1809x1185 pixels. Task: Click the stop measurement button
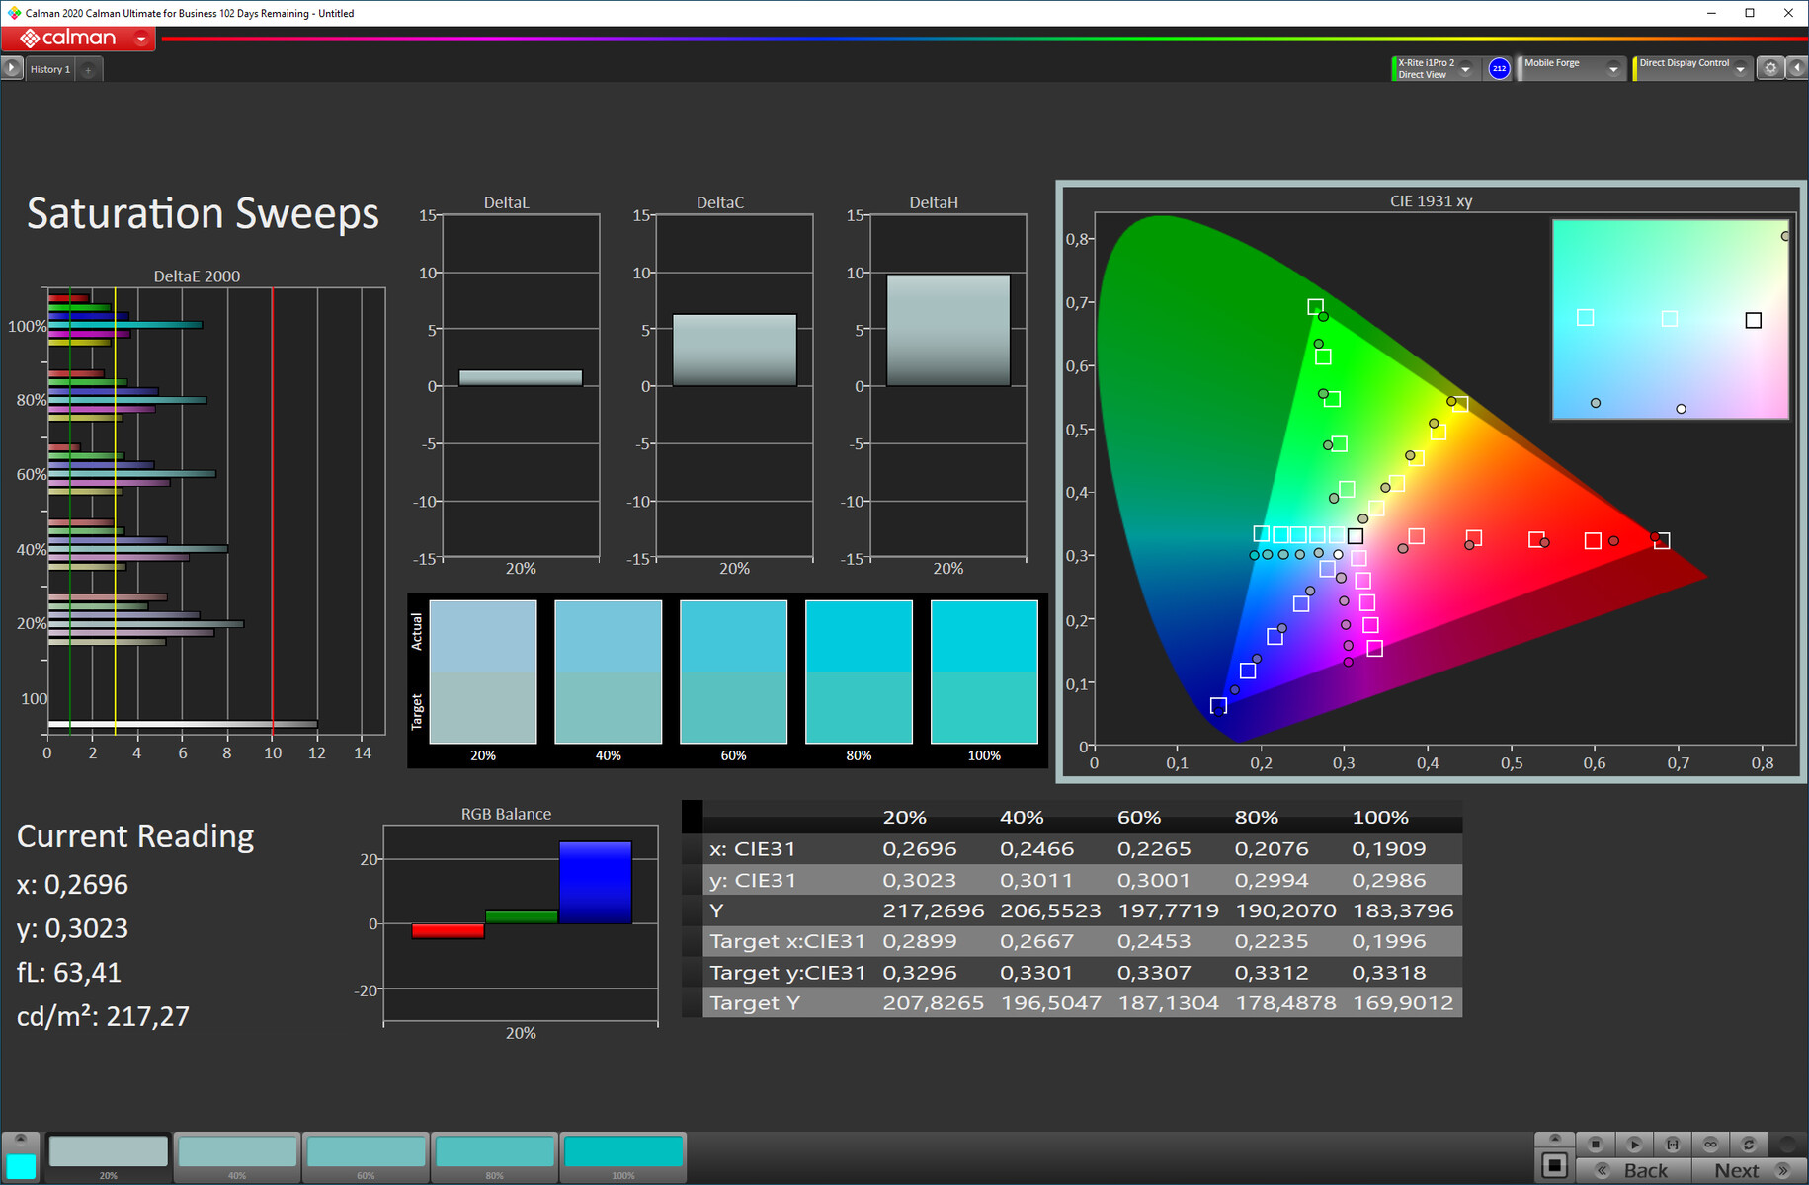click(1596, 1144)
